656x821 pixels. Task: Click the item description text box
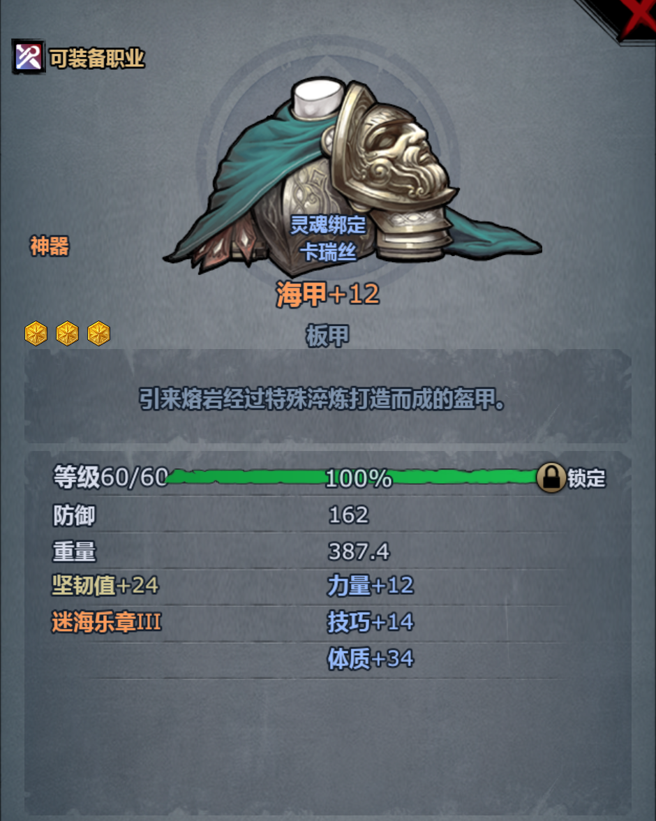[x=328, y=397]
